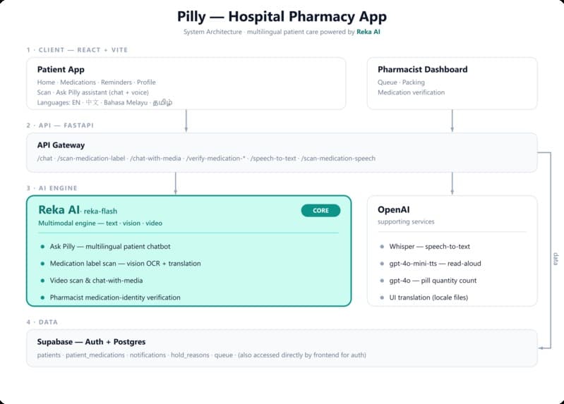
Task: Click the Pilly Hospital Pharmacy App title
Action: pos(282,16)
